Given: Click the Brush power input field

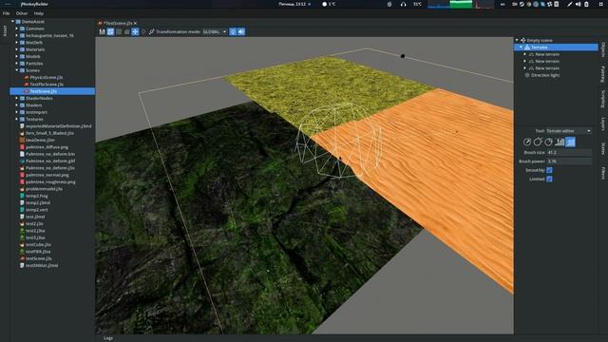Looking at the screenshot, I should click(x=569, y=161).
